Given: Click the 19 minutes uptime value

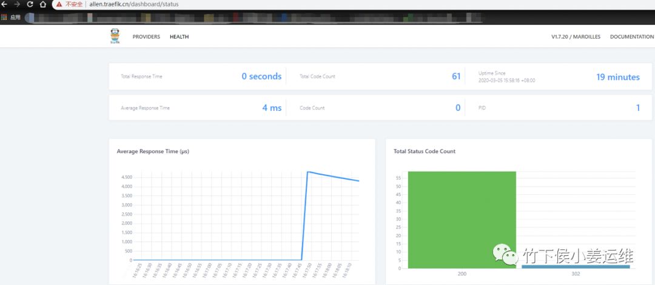Looking at the screenshot, I should click(x=618, y=77).
